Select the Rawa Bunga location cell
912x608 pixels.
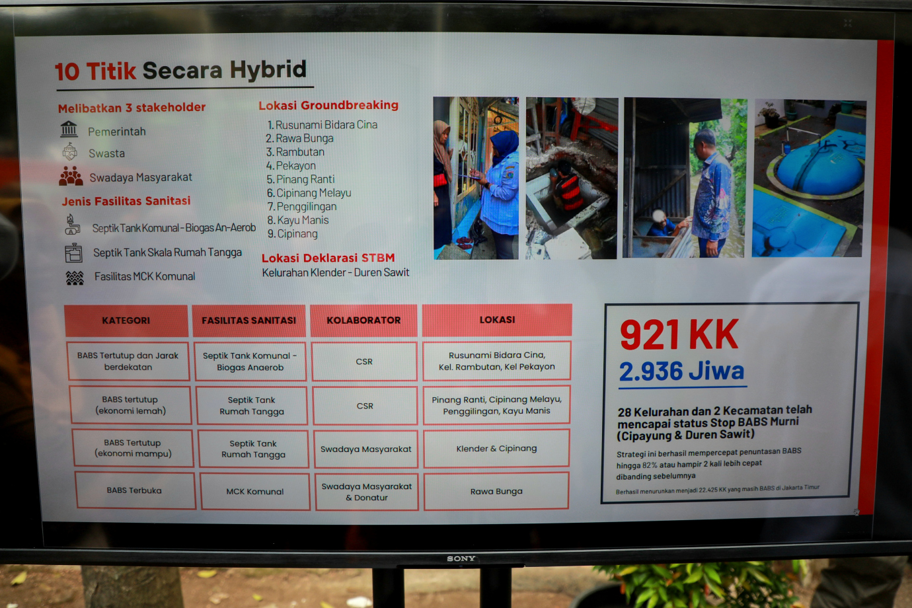[x=496, y=491]
